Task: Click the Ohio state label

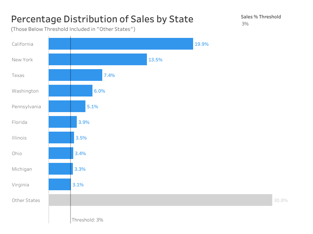Action: [x=17, y=154]
